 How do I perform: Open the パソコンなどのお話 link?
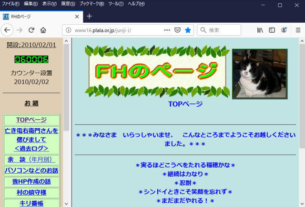[x=31, y=170]
